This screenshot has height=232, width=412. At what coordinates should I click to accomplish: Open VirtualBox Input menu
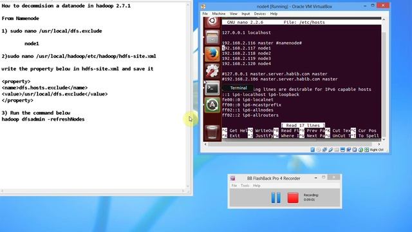(x=246, y=14)
